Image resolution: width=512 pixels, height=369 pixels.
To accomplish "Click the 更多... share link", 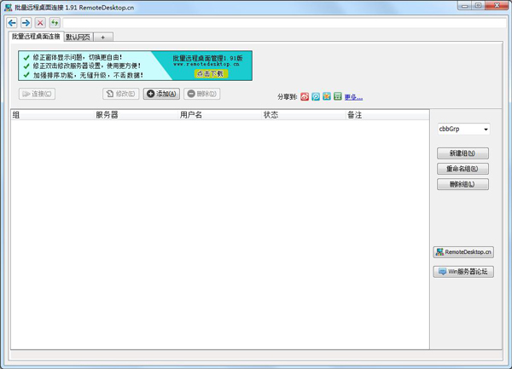I will pos(353,97).
